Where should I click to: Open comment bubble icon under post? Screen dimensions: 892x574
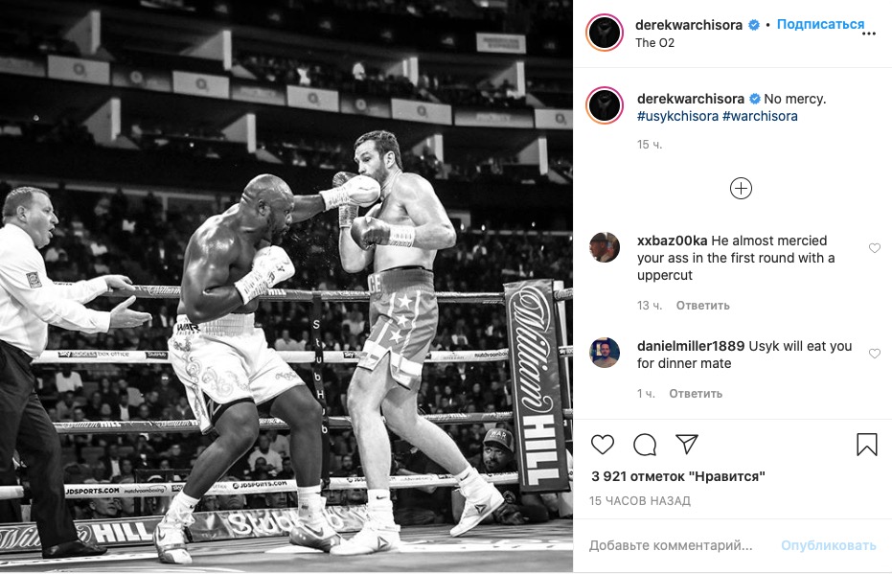click(x=645, y=445)
